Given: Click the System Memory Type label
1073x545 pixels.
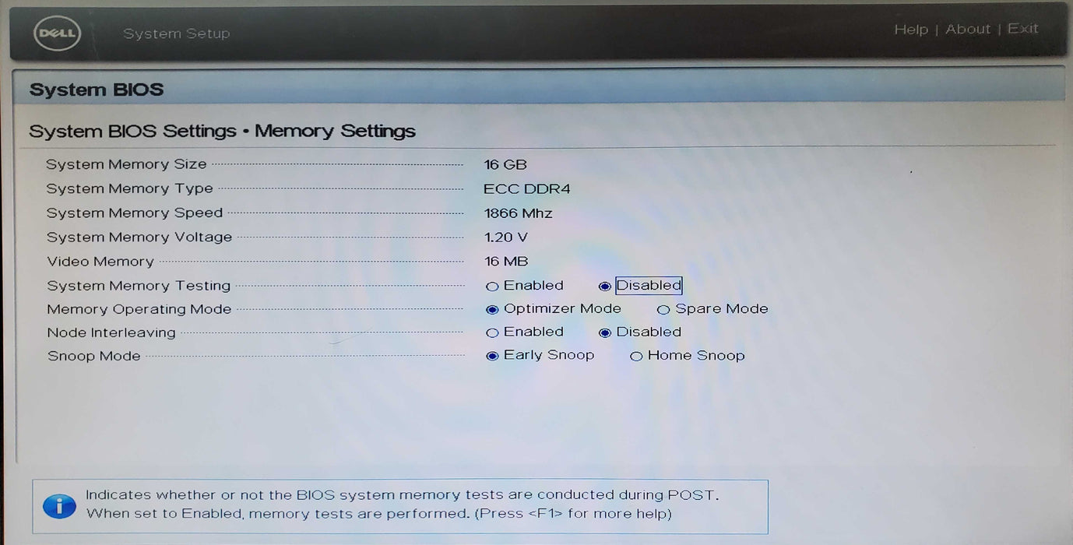Looking at the screenshot, I should (129, 188).
